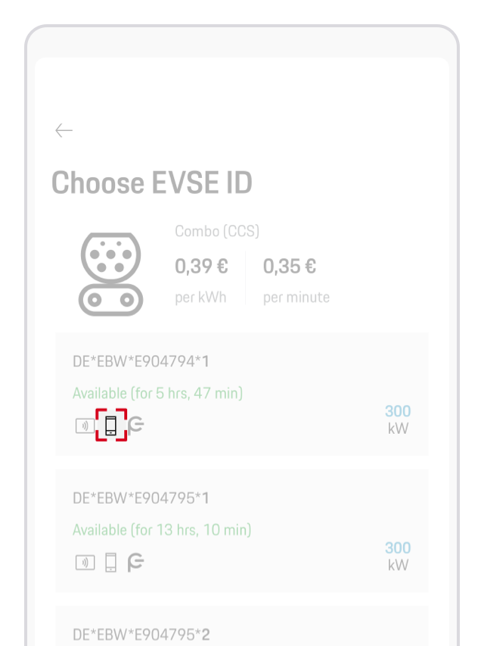Click the 0,39 € per kWh price

201,267
